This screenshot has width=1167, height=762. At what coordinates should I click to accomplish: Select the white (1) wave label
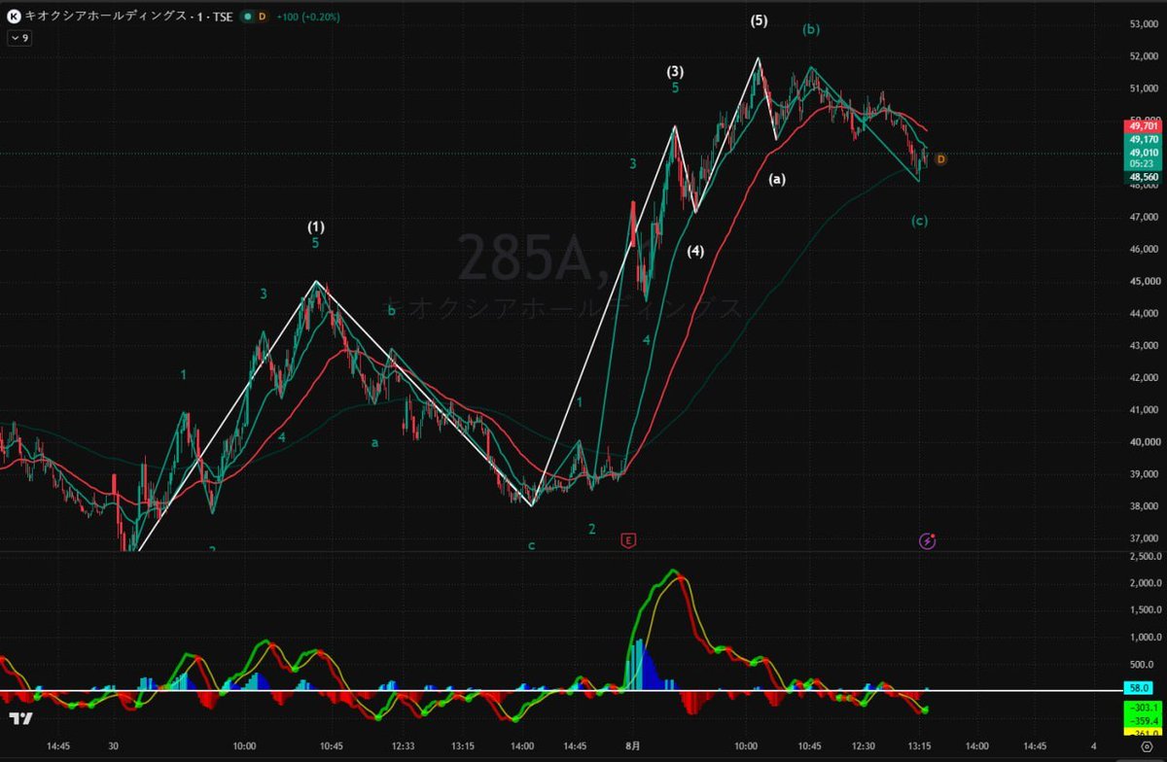(316, 226)
